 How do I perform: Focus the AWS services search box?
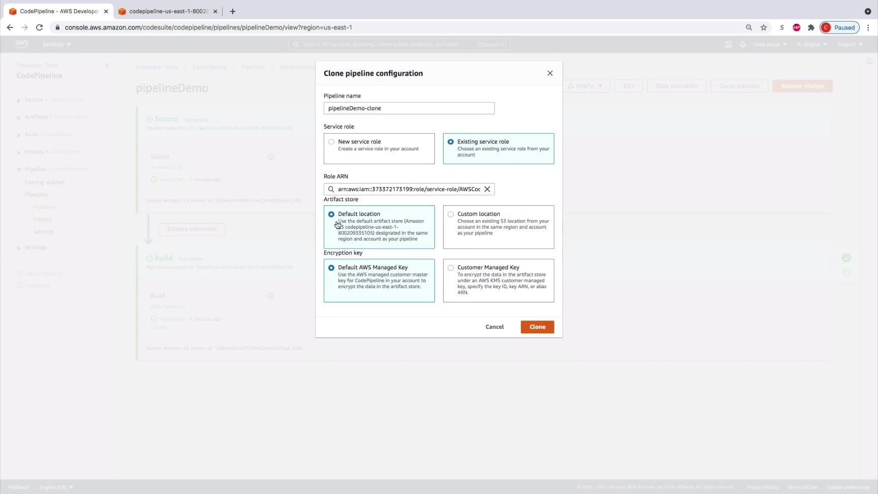(399, 44)
